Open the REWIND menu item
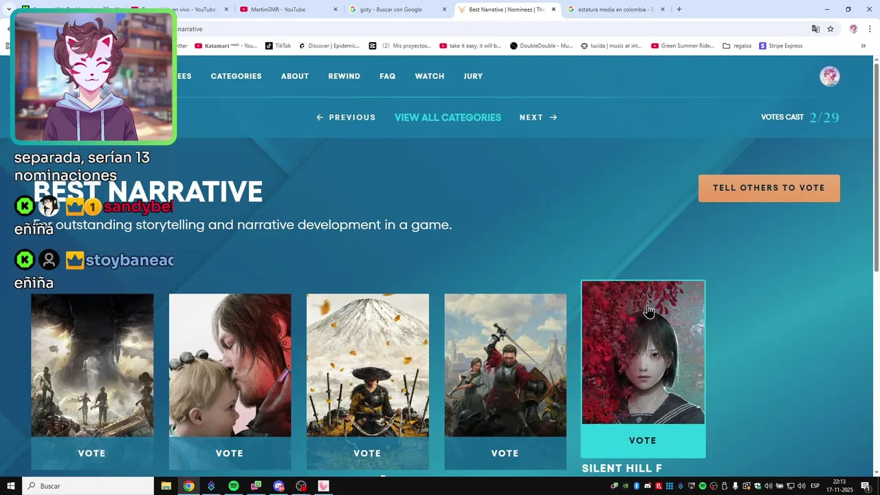 [x=344, y=76]
